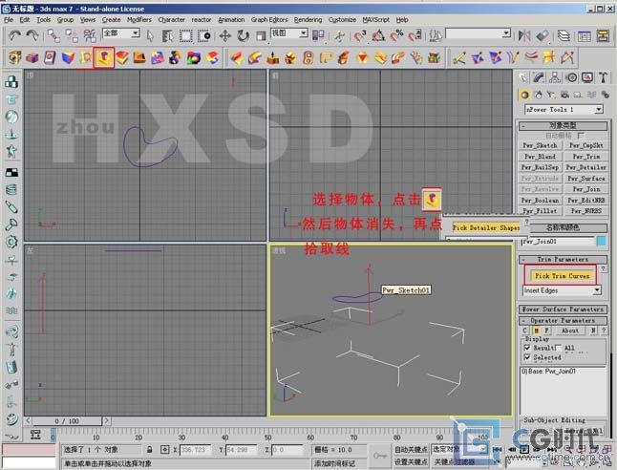Activate the Unlink Selection tool
617x470 pixels.
(72, 35)
